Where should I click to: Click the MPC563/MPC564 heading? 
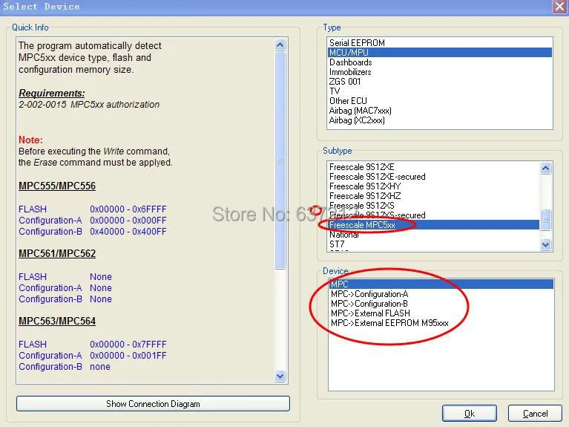pos(57,321)
